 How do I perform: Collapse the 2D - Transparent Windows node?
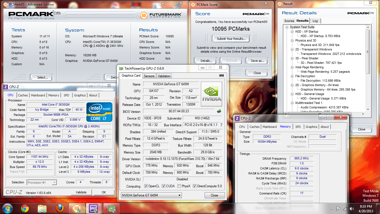292,50
